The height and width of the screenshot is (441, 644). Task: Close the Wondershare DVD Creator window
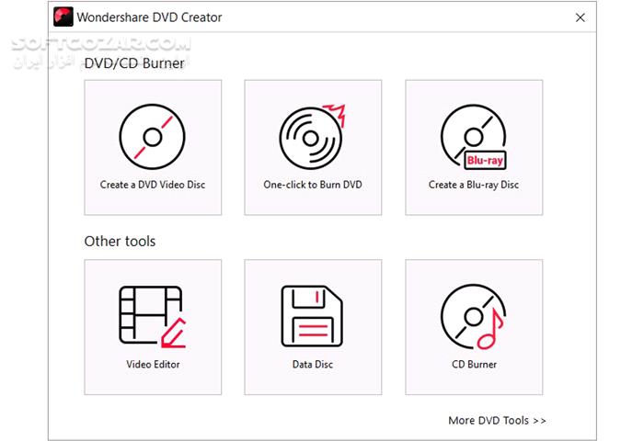click(x=580, y=17)
